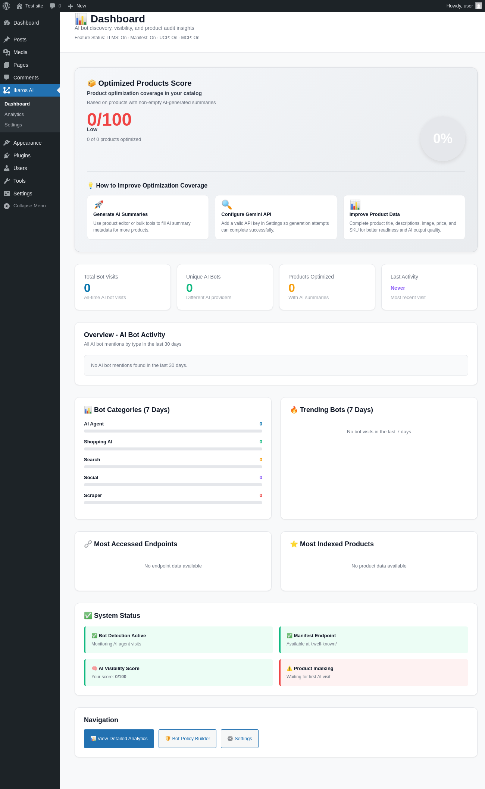485x789 pixels.
Task: Click the Media icon in sidebar
Action: (x=7, y=52)
